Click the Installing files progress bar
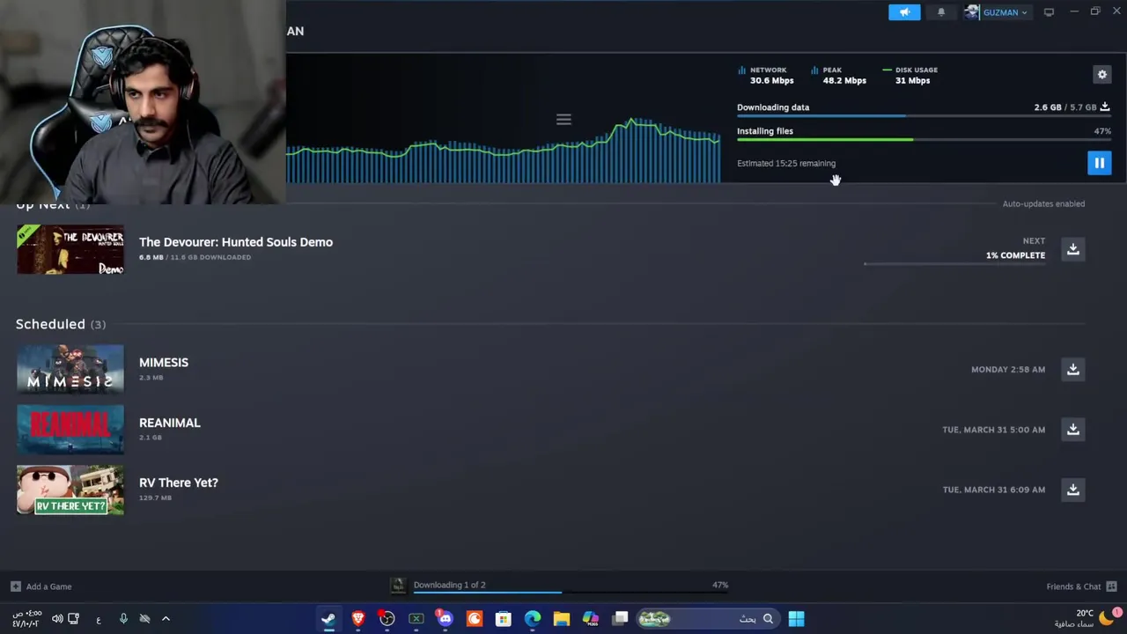Image resolution: width=1127 pixels, height=634 pixels. pyautogui.click(x=924, y=140)
